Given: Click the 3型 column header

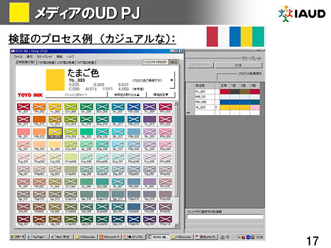Looking at the screenshot, I should (255, 85).
